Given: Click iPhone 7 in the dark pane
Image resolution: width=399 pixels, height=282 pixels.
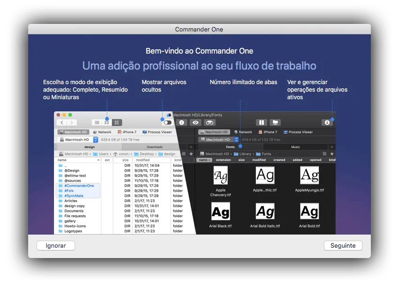Looking at the screenshot, I should click(x=268, y=132).
